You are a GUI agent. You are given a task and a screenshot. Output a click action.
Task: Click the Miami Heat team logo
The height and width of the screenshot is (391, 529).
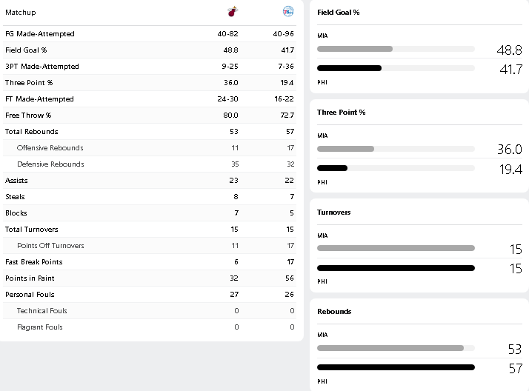(x=232, y=12)
